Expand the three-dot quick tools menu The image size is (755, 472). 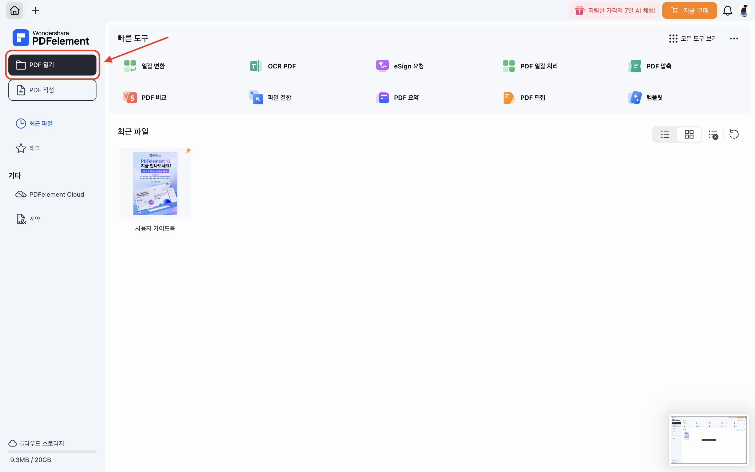coord(734,38)
